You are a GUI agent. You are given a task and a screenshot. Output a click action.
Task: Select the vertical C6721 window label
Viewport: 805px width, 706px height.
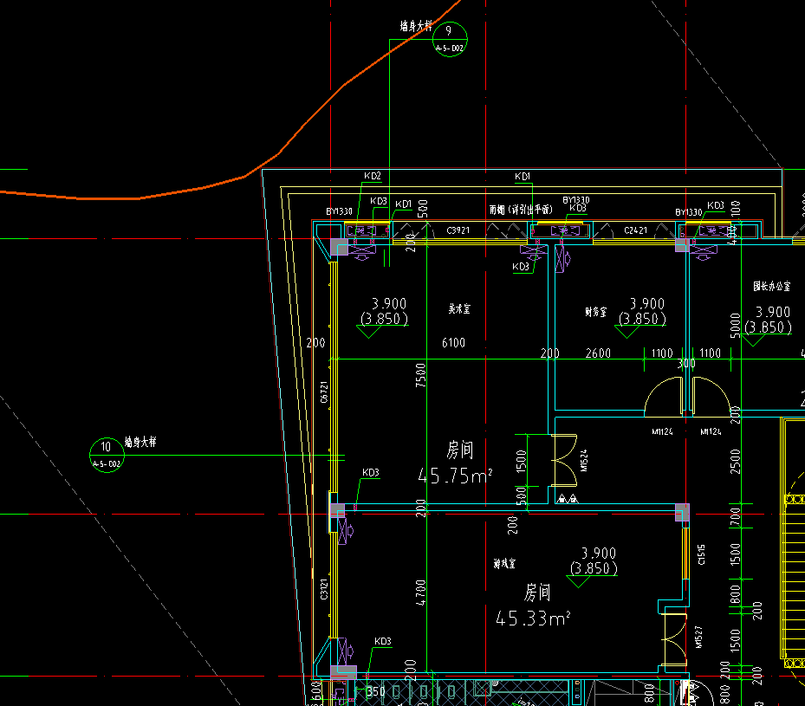pos(324,392)
